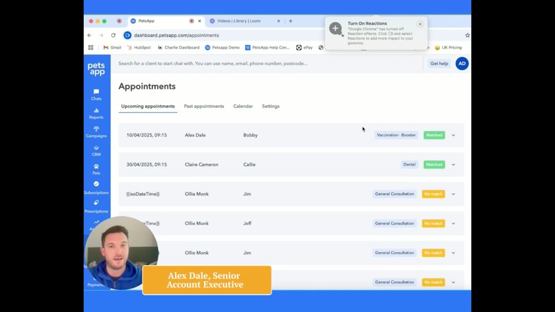Viewport: 555px width, 312px height.
Task: Click the petsapp logo
Action: click(x=96, y=69)
